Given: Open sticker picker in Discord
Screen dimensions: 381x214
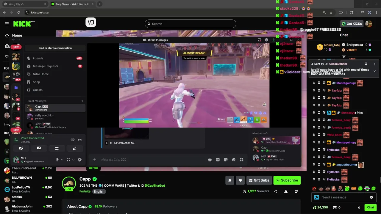Looking at the screenshot, I should pyautogui.click(x=226, y=160).
